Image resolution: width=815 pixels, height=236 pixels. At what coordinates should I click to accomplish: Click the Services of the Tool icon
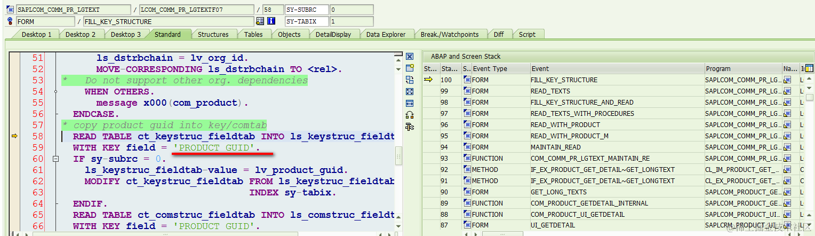pyautogui.click(x=410, y=115)
